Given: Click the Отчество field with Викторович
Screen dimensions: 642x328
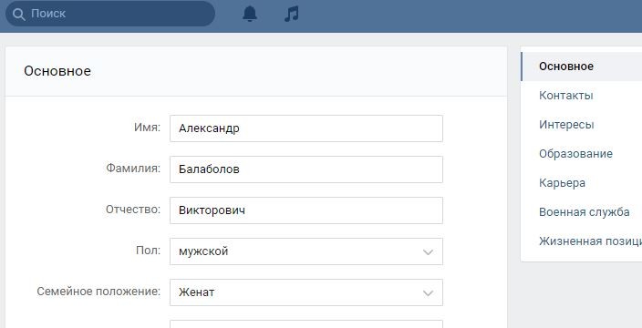Looking at the screenshot, I should (306, 210).
